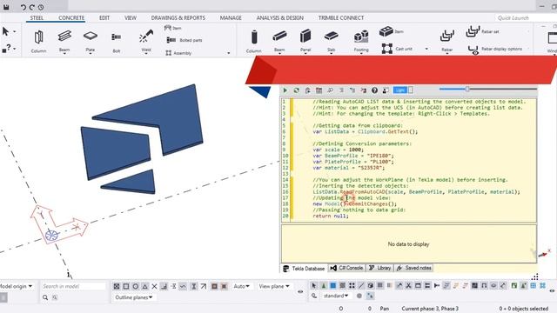Click the Bolted parts command
557x313 pixels.
(184, 40)
